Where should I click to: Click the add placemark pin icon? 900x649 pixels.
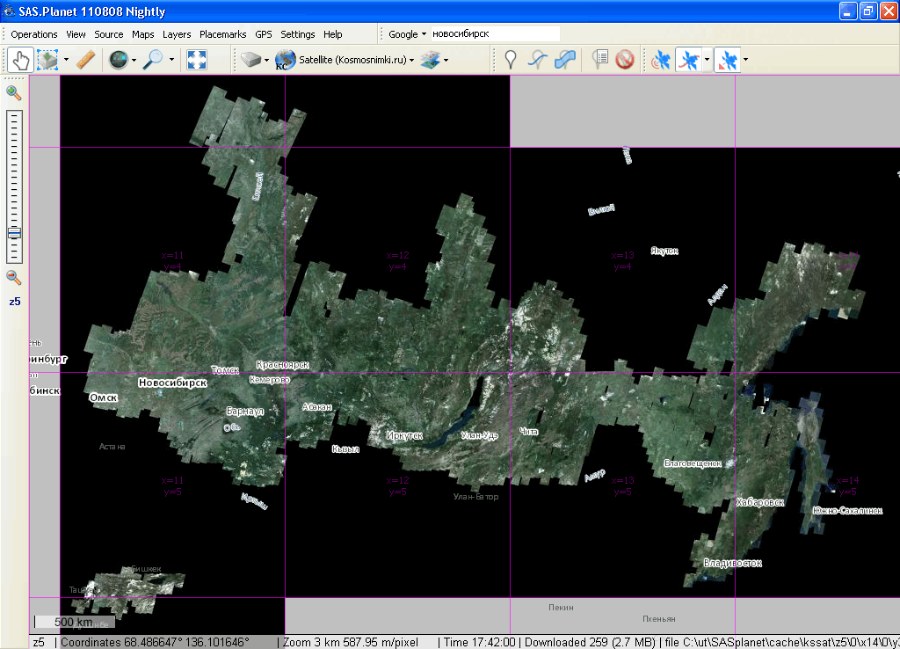coord(510,60)
